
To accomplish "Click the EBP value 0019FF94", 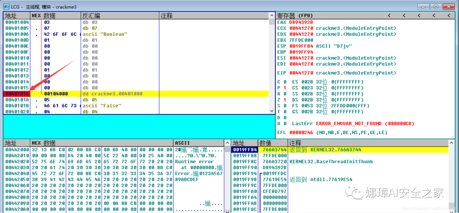I will [301, 52].
